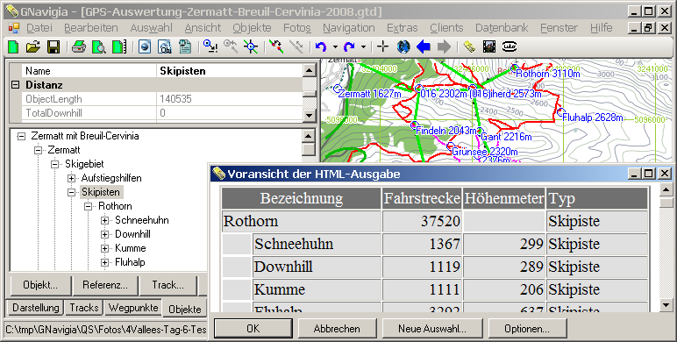Click the black plus crosshair toolbar icon
Image resolution: width=677 pixels, height=342 pixels.
pyautogui.click(x=382, y=46)
